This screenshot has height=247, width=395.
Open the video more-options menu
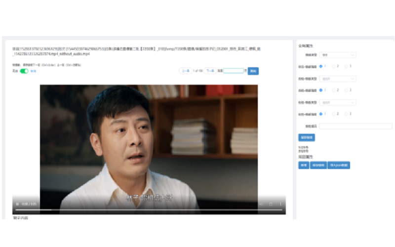(280, 204)
